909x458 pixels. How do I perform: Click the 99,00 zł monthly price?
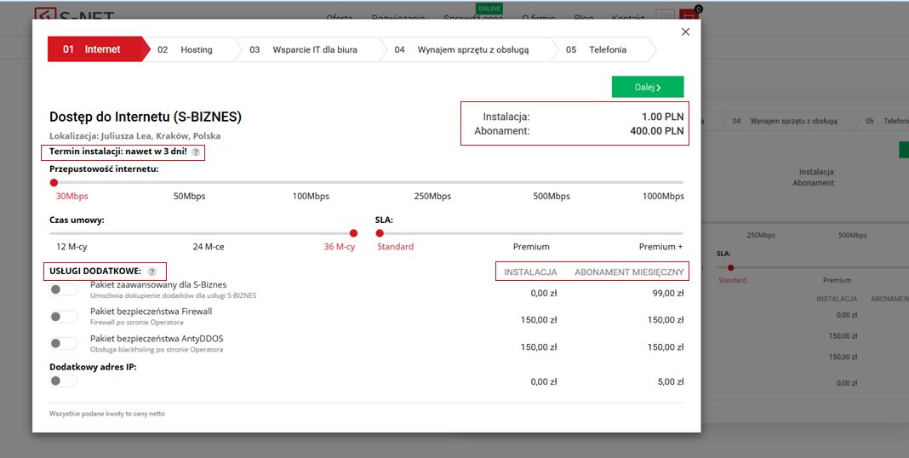point(668,294)
